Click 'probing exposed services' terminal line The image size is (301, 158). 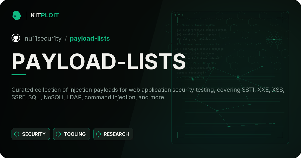click(x=198, y=44)
